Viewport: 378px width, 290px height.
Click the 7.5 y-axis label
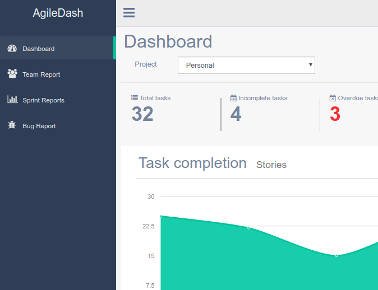(x=150, y=286)
